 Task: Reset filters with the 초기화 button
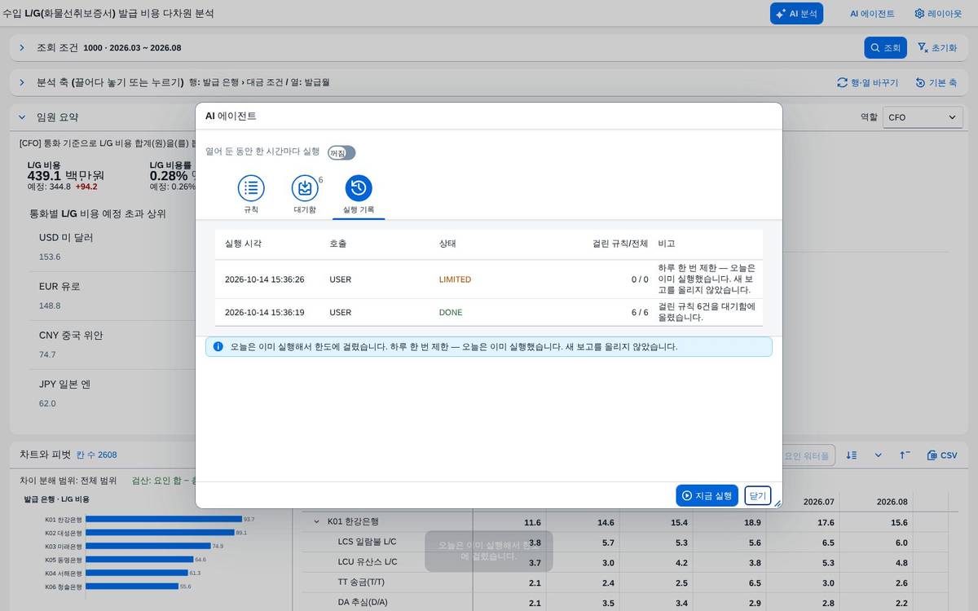pyautogui.click(x=937, y=47)
